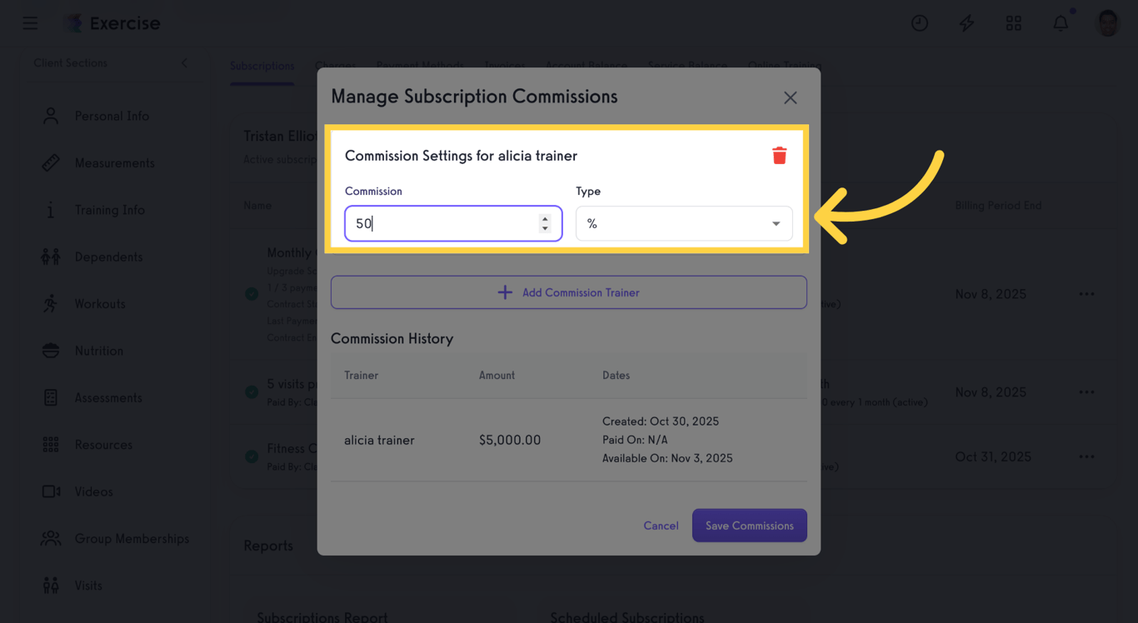Open the notifications bell
Screen dimensions: 1138x623
[x=1061, y=23]
